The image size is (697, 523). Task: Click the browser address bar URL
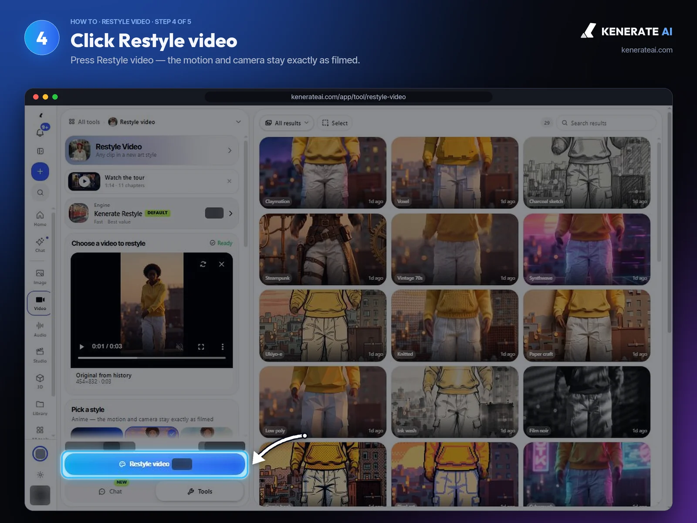pyautogui.click(x=348, y=97)
